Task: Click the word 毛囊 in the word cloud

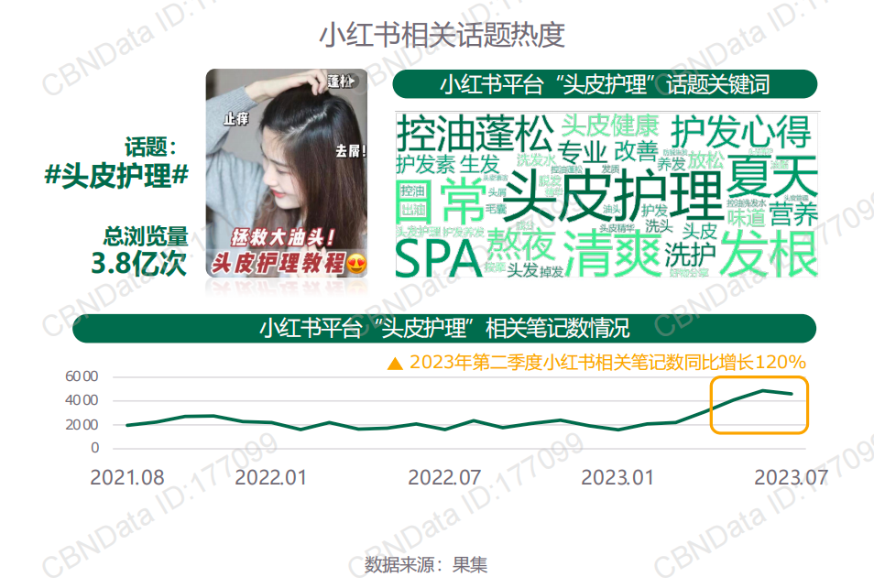Action: (x=496, y=209)
